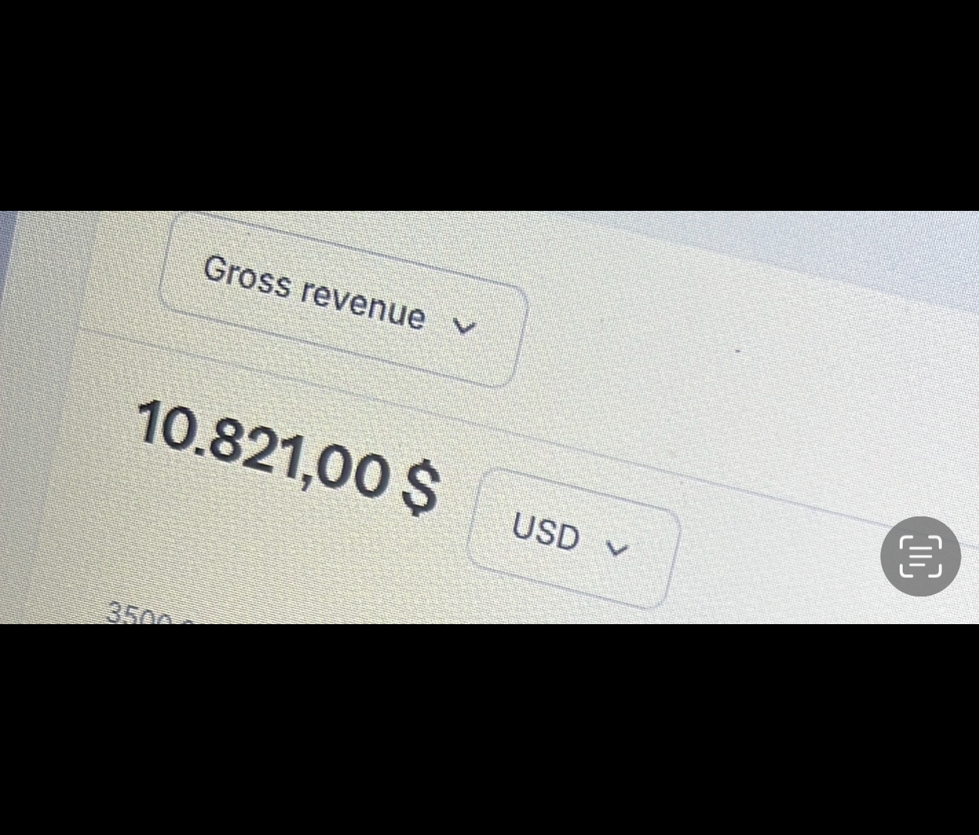Tap the black bar above the photo

489,105
